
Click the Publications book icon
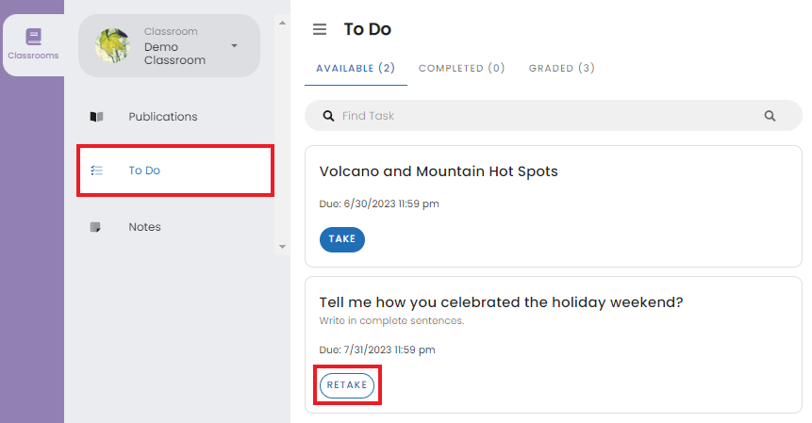point(95,117)
